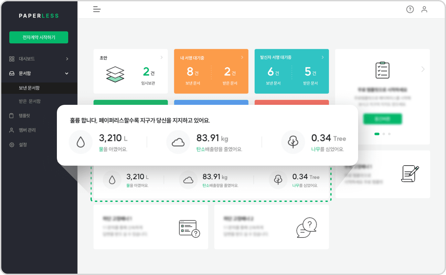
Task: Click the 전자계약 시작하기 button
Action: click(x=39, y=38)
